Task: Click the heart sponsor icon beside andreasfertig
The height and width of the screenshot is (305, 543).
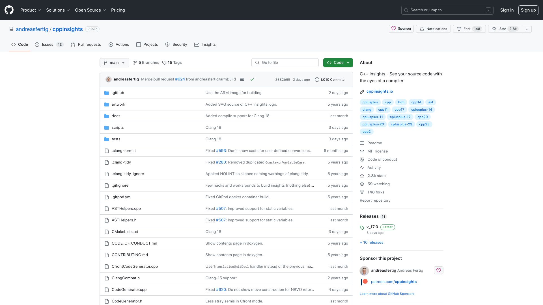Action: pos(439,270)
